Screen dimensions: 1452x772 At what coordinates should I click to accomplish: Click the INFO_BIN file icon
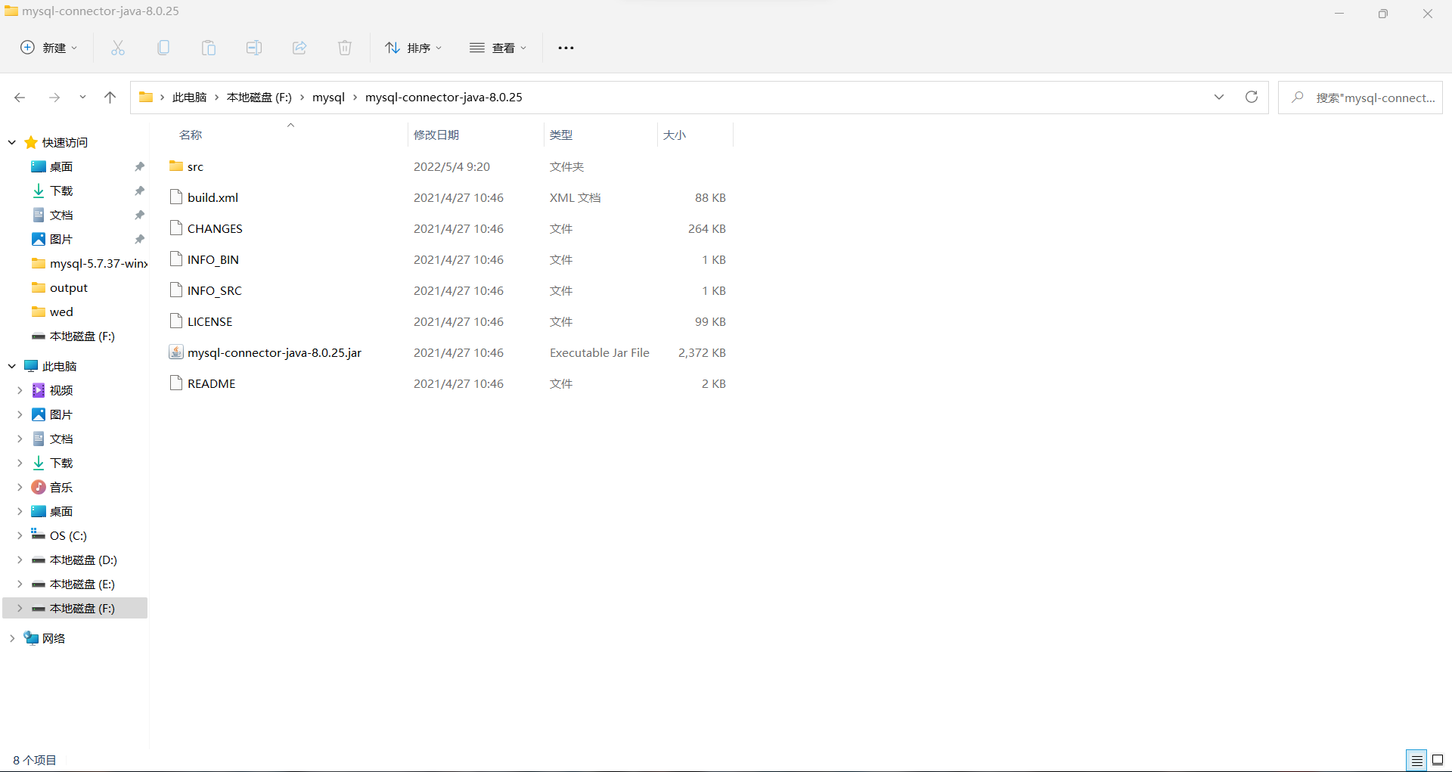pos(176,259)
